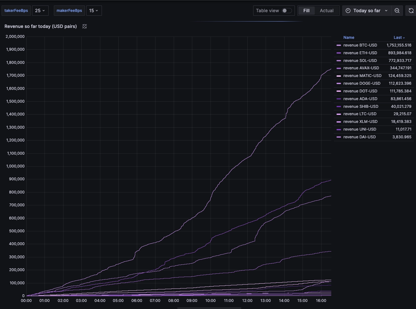Click the 12:00 label on the time axis
Screen dimensions: 416x309
tap(247, 301)
